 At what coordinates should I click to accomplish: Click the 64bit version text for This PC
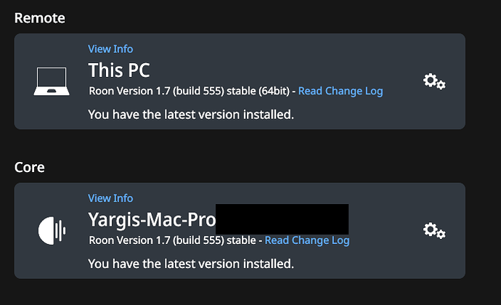pos(274,91)
